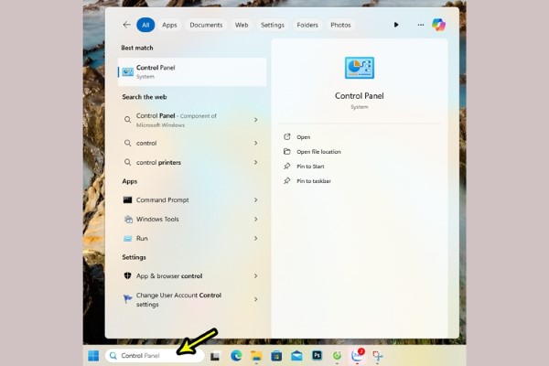Screen dimensions: 549x366
Task: Click the Control Panel title in preview pane
Action: (x=360, y=96)
